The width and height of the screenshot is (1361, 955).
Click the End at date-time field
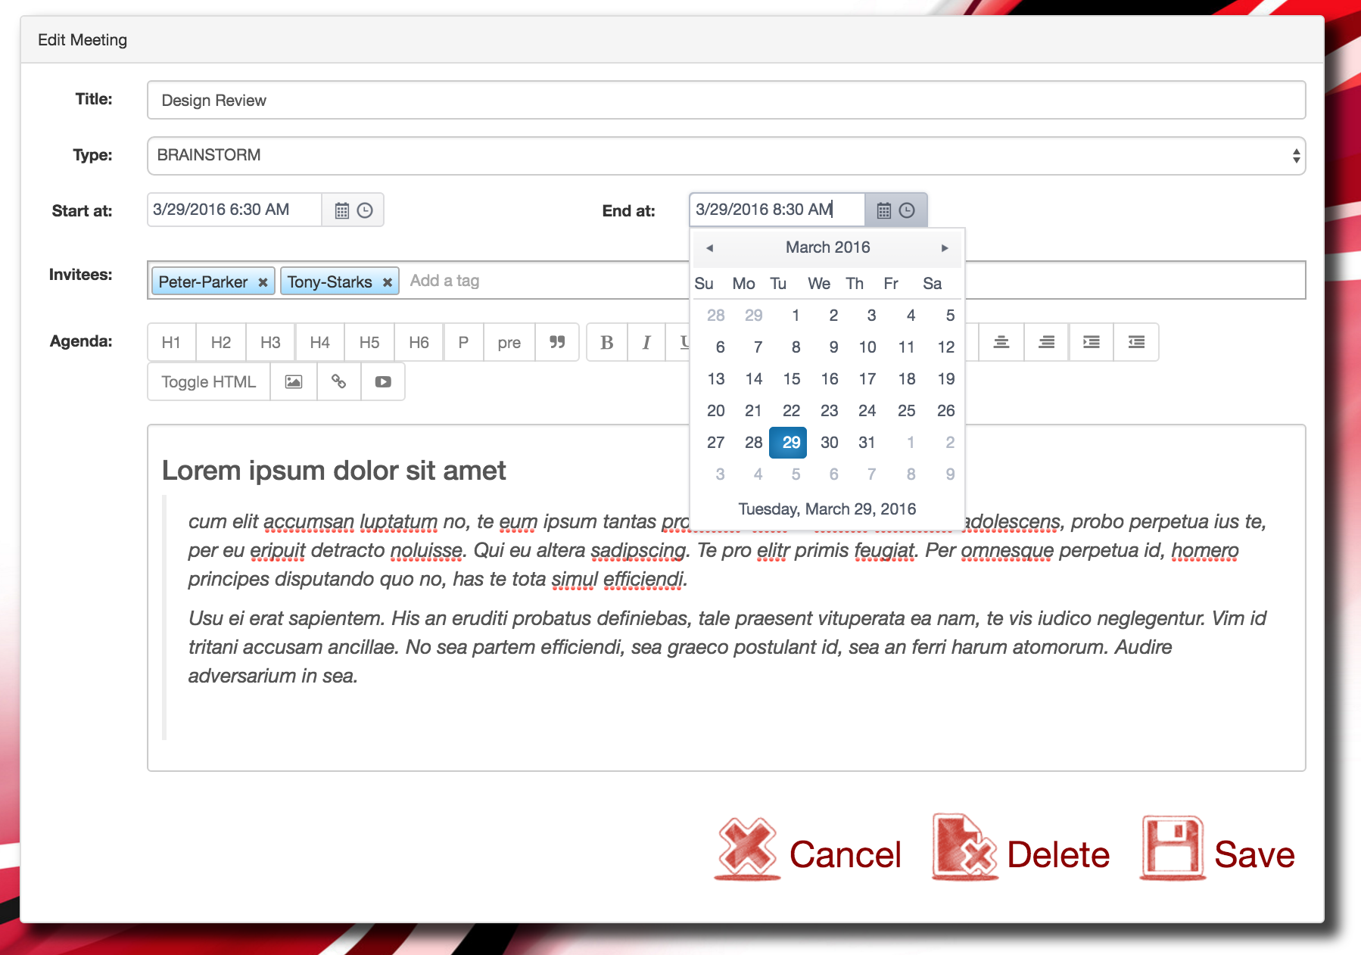click(777, 210)
